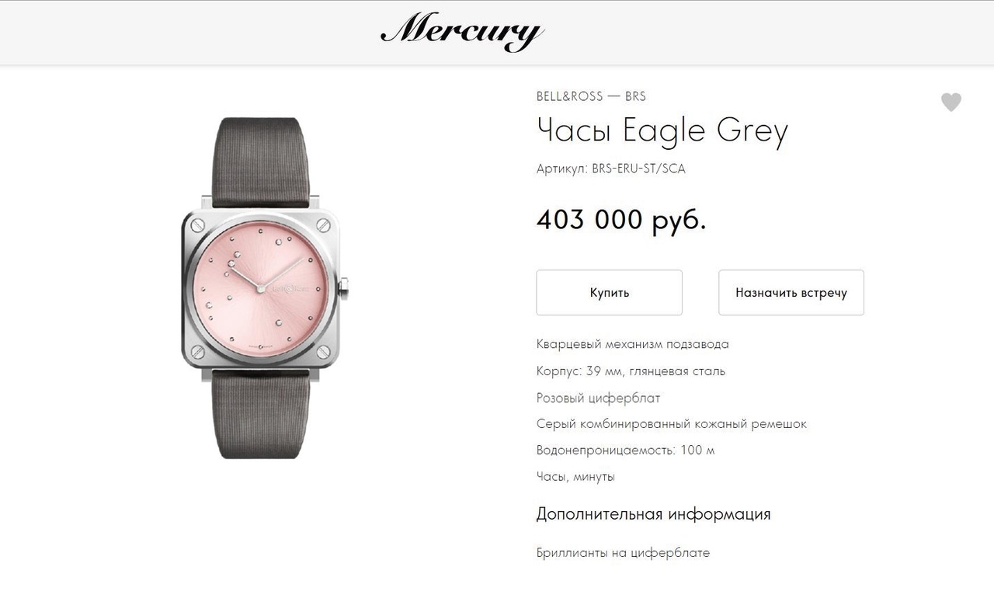Click the Часы, минуты functions line
This screenshot has width=994, height=595.
click(575, 477)
